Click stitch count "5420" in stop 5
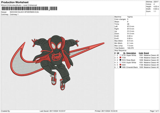This screenshot has height=113, width=160. [123, 65]
